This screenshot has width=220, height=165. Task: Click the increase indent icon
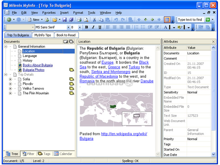157,27
